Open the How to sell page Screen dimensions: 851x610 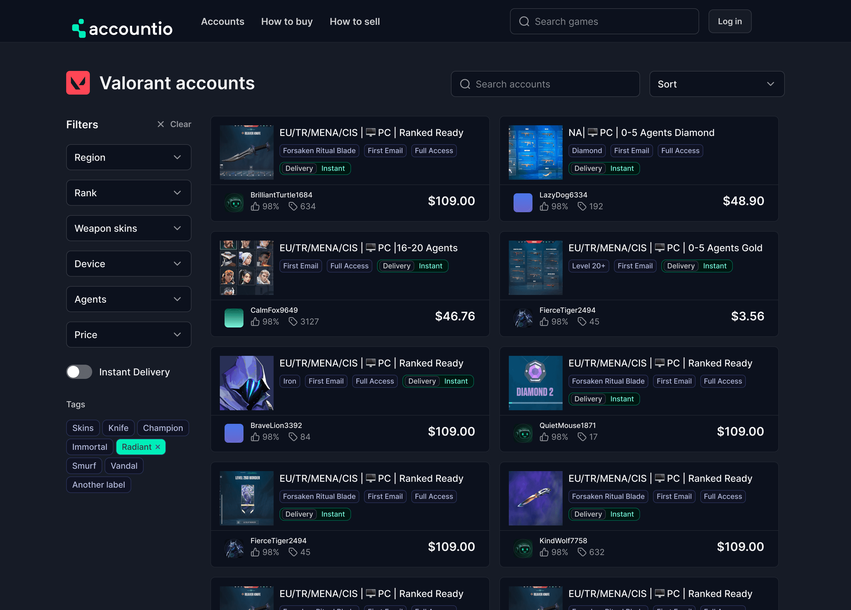(355, 21)
